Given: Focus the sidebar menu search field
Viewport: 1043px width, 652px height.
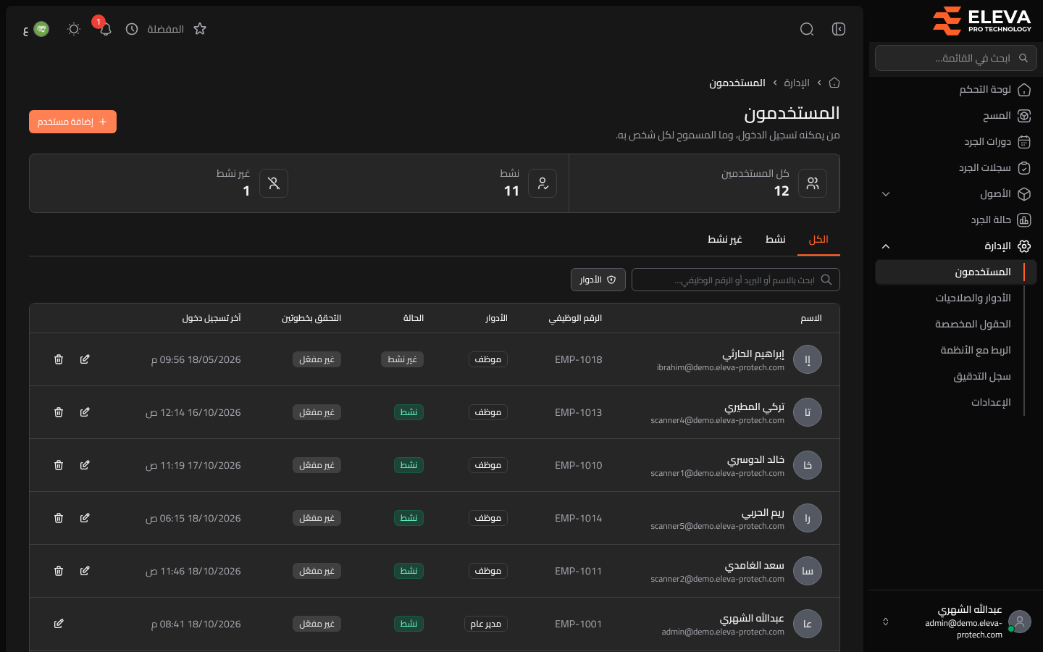Looking at the screenshot, I should point(956,58).
